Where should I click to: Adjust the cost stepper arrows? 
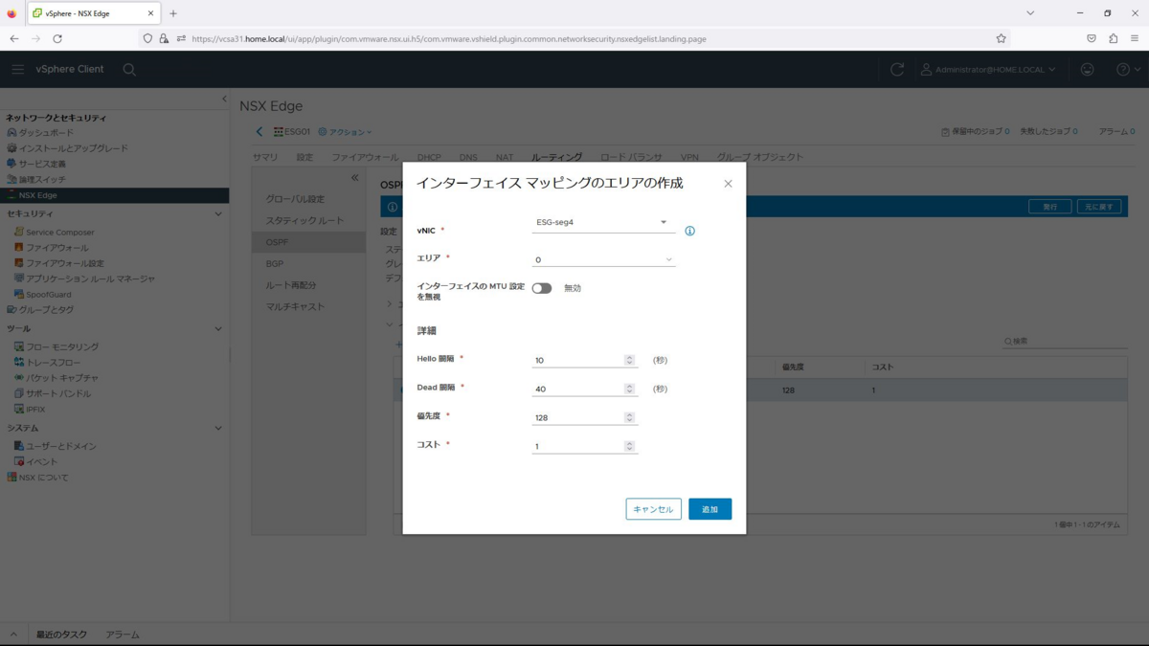tap(629, 447)
